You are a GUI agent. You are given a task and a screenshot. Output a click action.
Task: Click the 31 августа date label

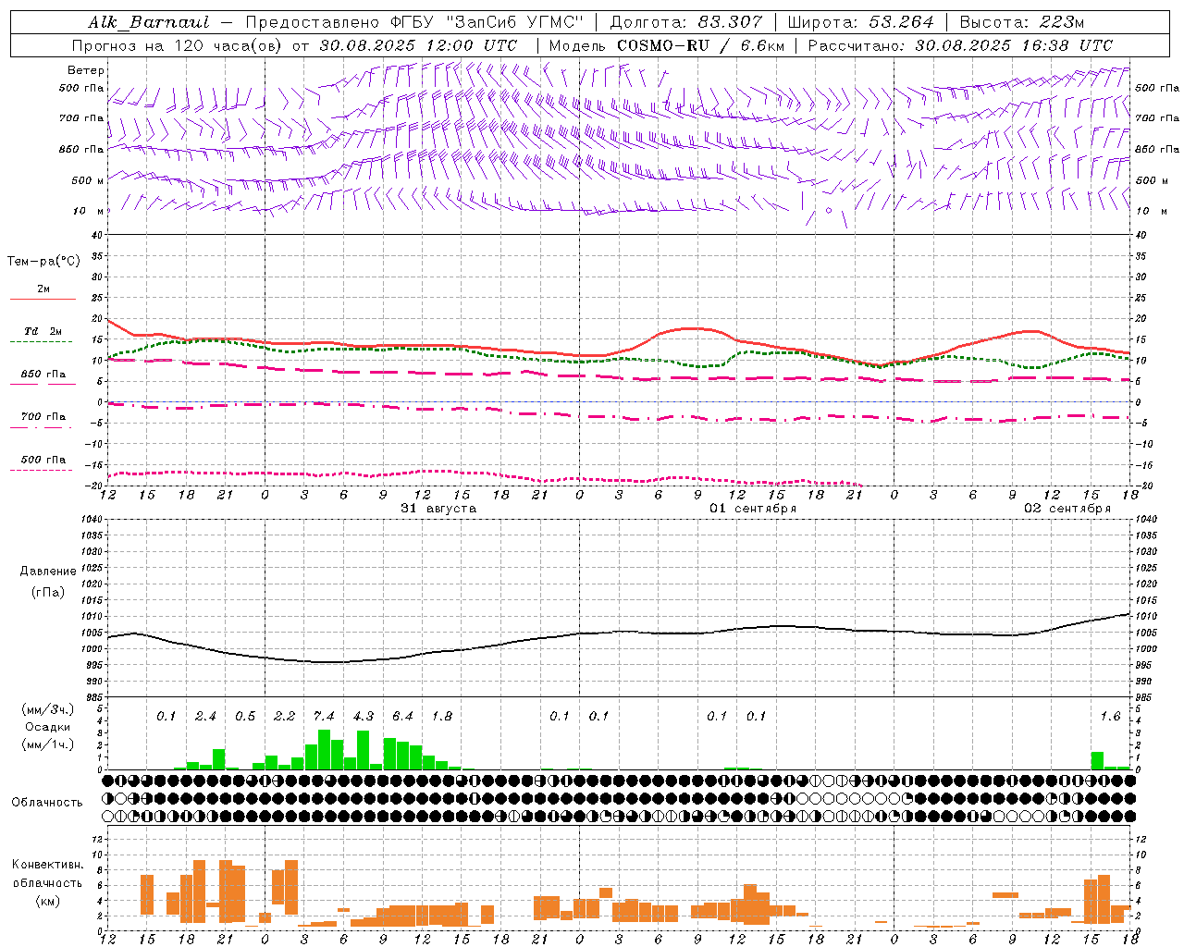click(438, 509)
